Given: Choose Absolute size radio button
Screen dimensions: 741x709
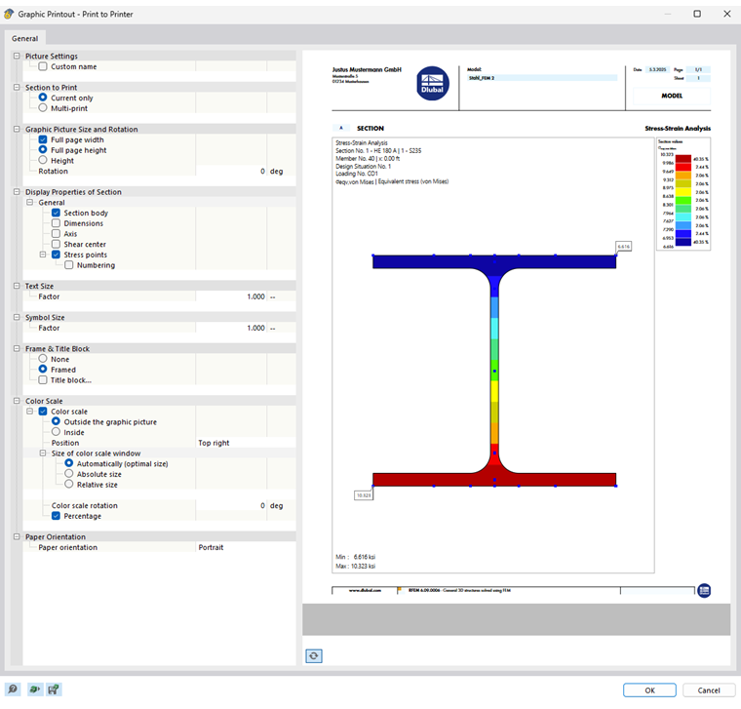Looking at the screenshot, I should pyautogui.click(x=69, y=474).
